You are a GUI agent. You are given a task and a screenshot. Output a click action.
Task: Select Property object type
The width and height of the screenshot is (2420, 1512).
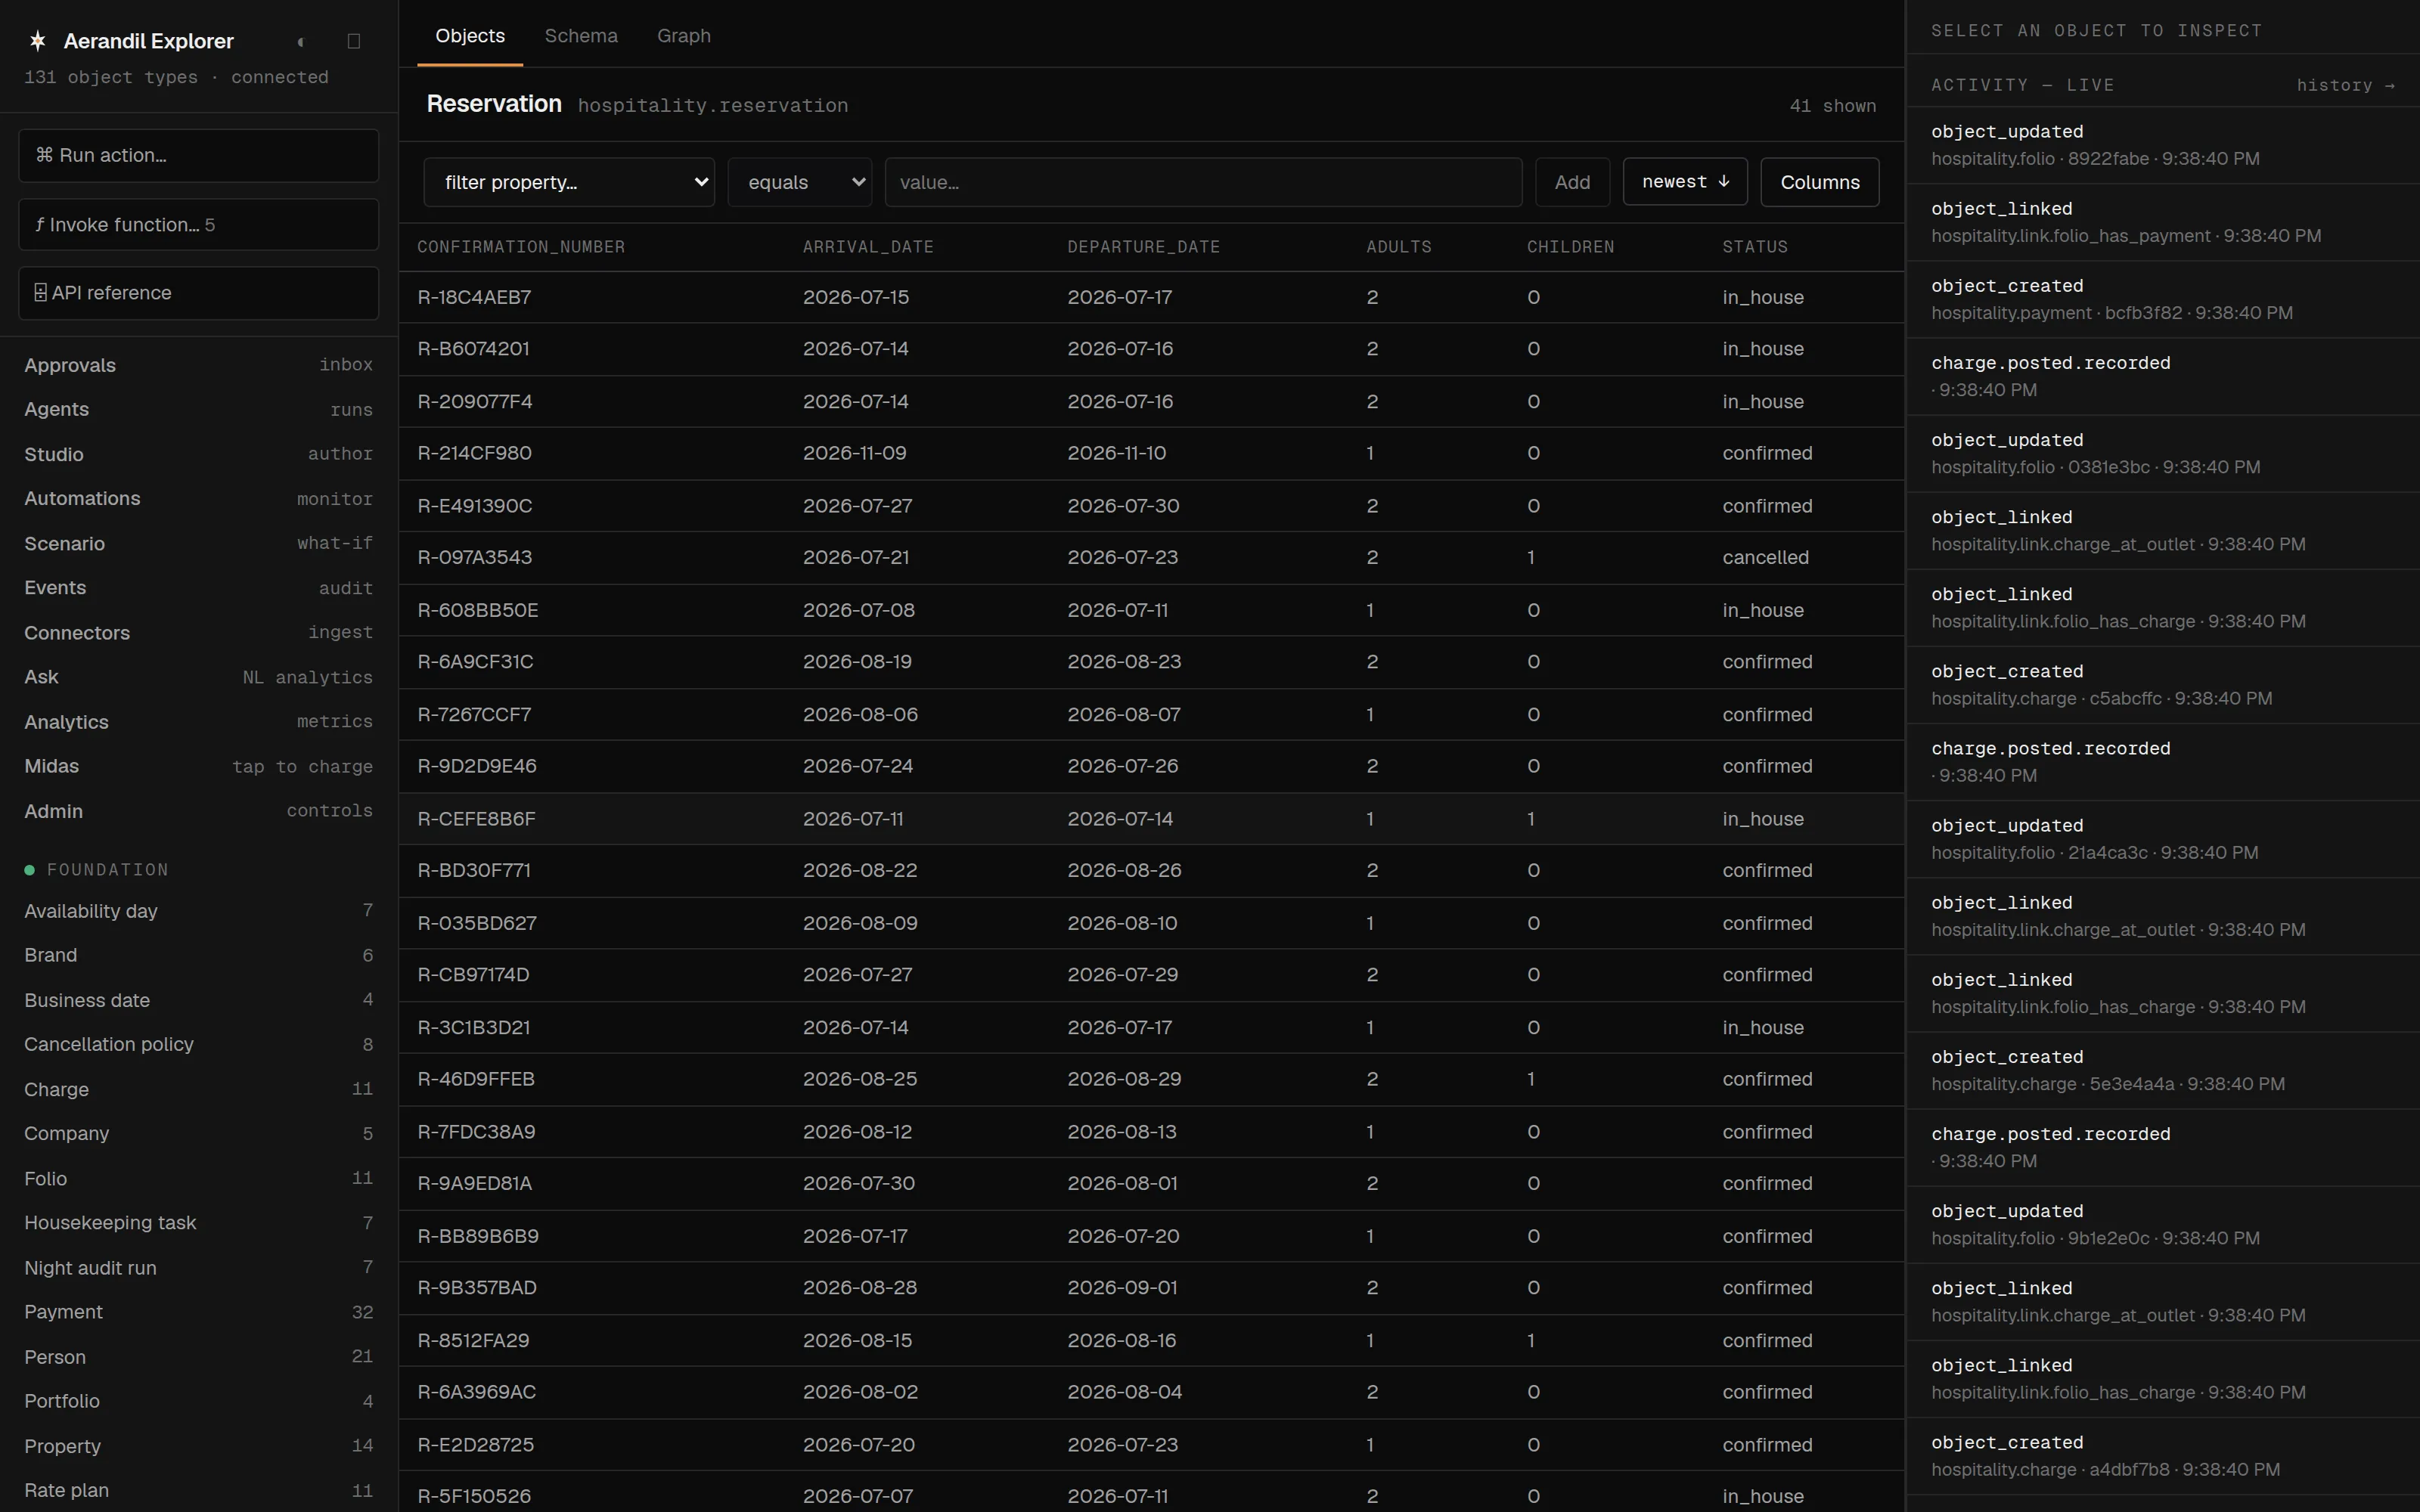198,1446
